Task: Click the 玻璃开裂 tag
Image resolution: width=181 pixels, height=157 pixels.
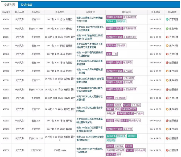Action: pos(128,63)
